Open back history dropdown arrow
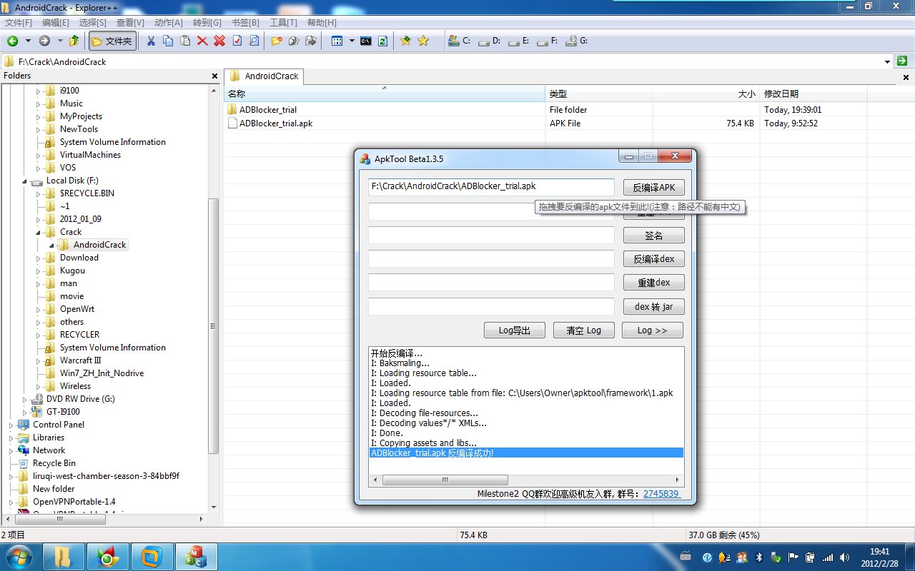 [x=28, y=41]
